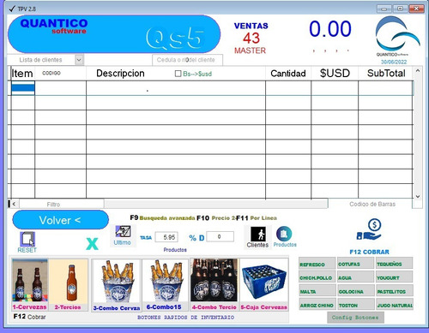Image resolution: width=429 pixels, height=333 pixels.
Task: Select the 2-Tercios bottle image
Action: click(68, 281)
